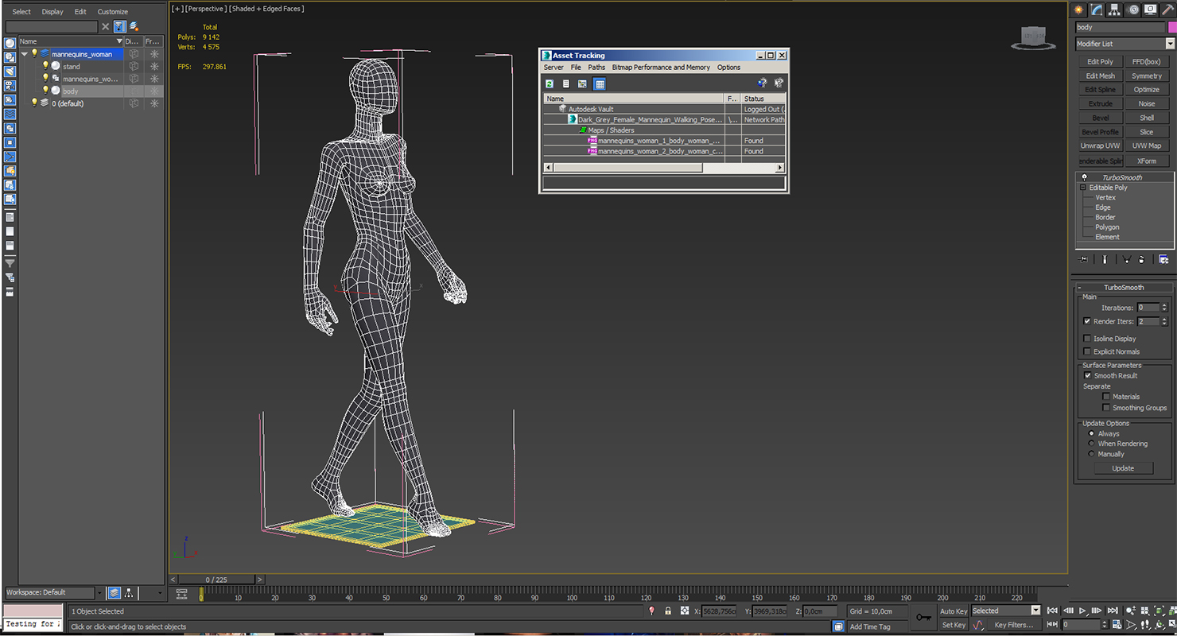Check Separate by Smoothing Groups
The width and height of the screenshot is (1177, 636).
click(1106, 408)
